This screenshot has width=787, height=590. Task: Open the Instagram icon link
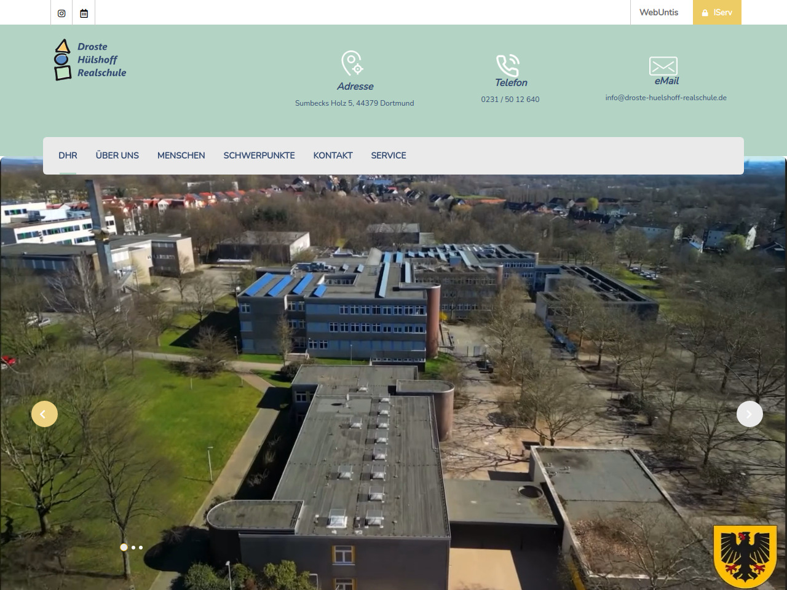61,13
